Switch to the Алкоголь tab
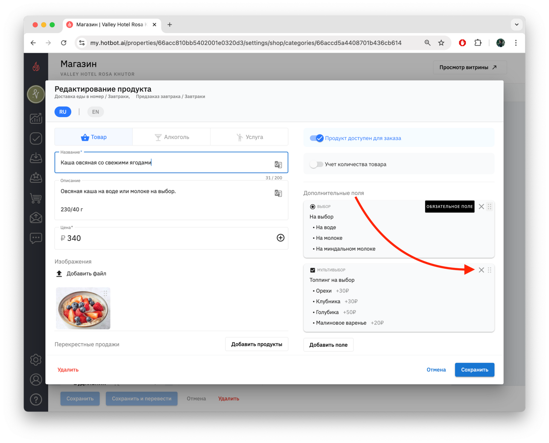This screenshot has height=443, width=549. click(x=172, y=137)
